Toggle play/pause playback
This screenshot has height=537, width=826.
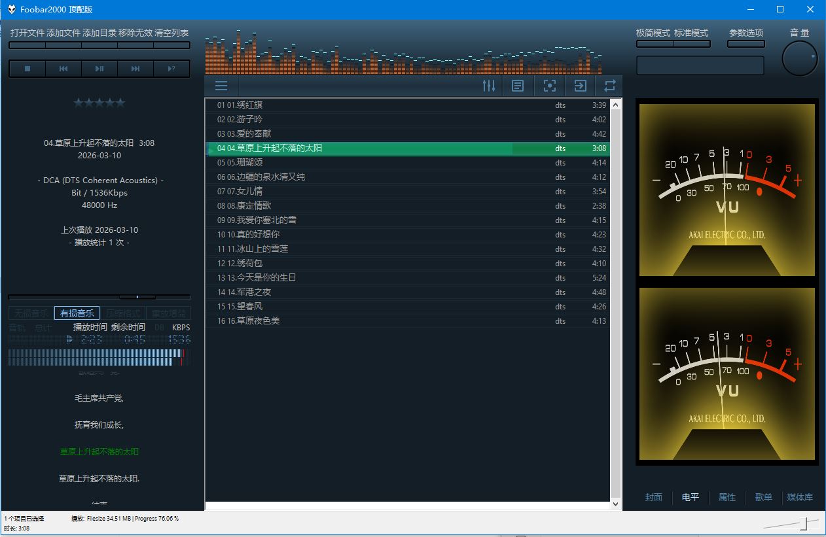[x=99, y=69]
